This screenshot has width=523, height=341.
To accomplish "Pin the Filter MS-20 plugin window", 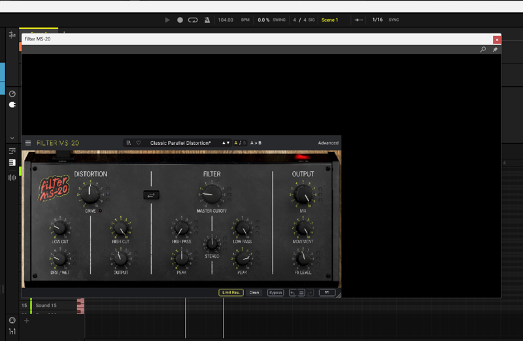I will click(x=495, y=50).
